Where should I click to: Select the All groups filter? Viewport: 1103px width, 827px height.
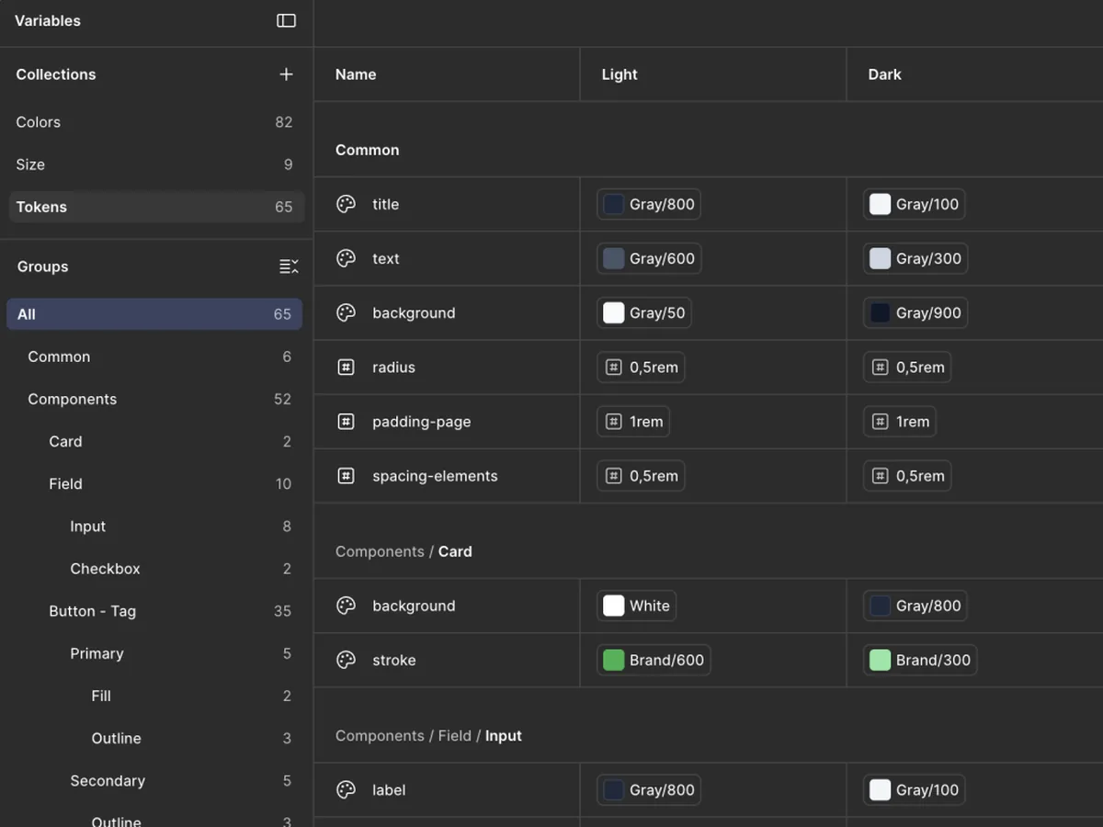[x=154, y=314]
